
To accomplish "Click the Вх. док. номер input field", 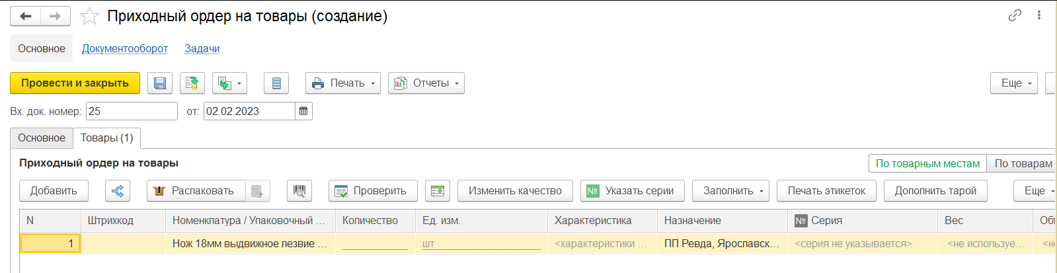I will [132, 111].
